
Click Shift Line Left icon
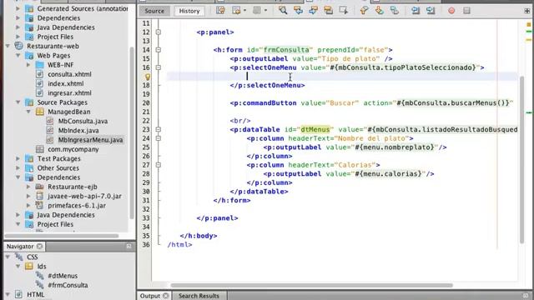click(x=416, y=11)
